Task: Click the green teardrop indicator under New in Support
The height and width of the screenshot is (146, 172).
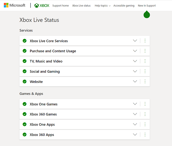Action: point(147,14)
